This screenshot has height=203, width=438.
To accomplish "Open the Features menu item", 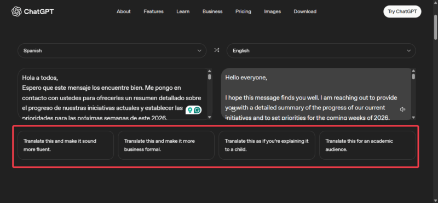I will pyautogui.click(x=154, y=11).
